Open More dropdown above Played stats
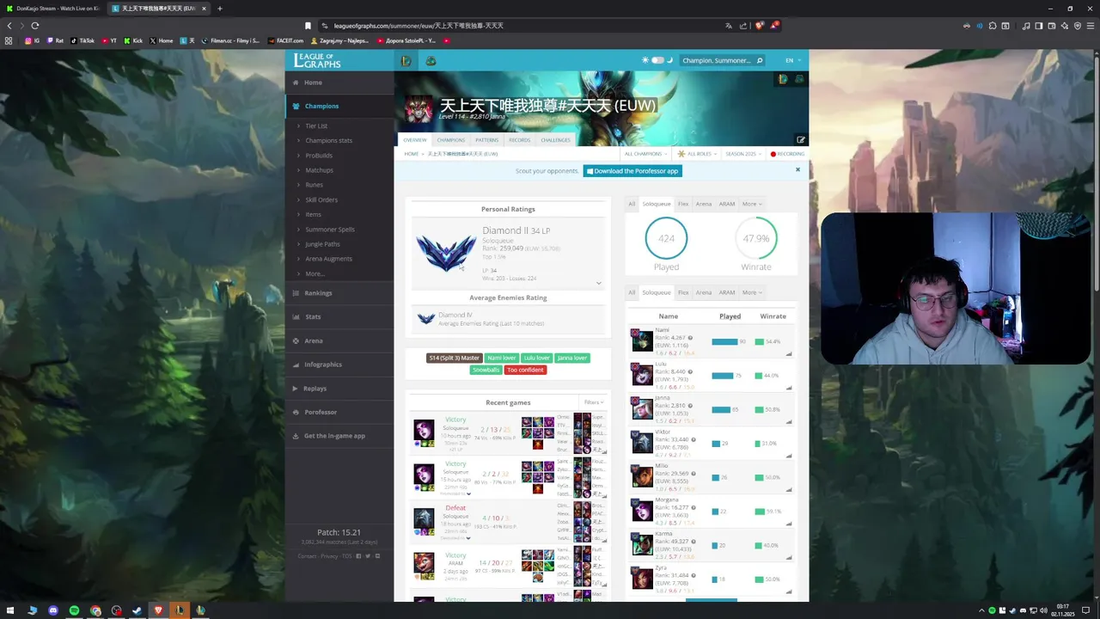The width and height of the screenshot is (1100, 619). pyautogui.click(x=751, y=204)
